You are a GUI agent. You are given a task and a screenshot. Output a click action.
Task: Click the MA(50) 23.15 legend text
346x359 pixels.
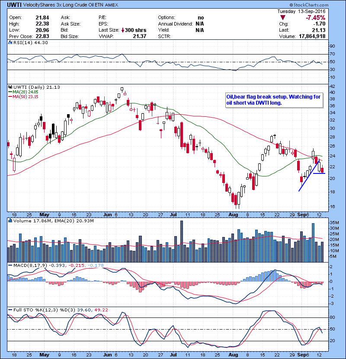[25, 96]
